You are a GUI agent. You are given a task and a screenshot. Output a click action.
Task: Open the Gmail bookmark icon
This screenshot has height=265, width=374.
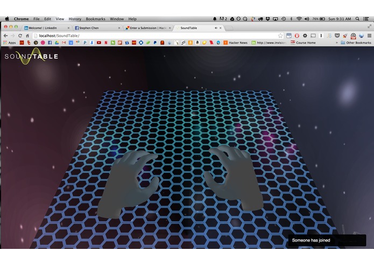tap(63, 42)
